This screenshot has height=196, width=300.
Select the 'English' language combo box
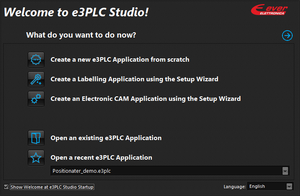(270, 187)
